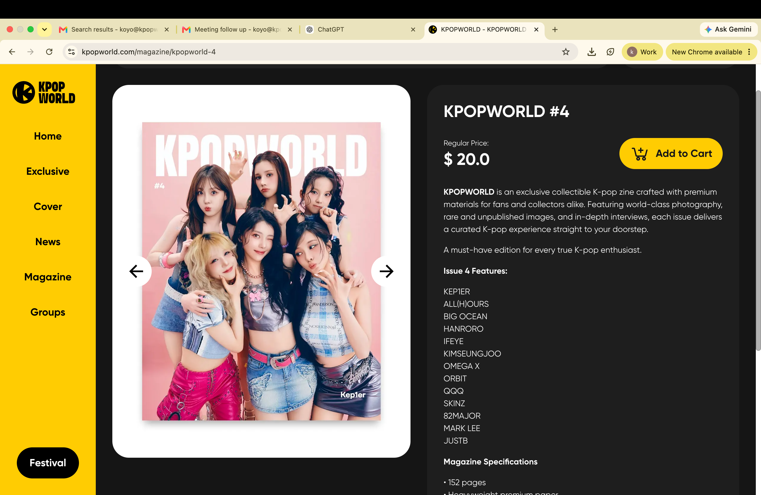The height and width of the screenshot is (495, 761).
Task: Close the KPOPWORLD tab
Action: (x=536, y=30)
